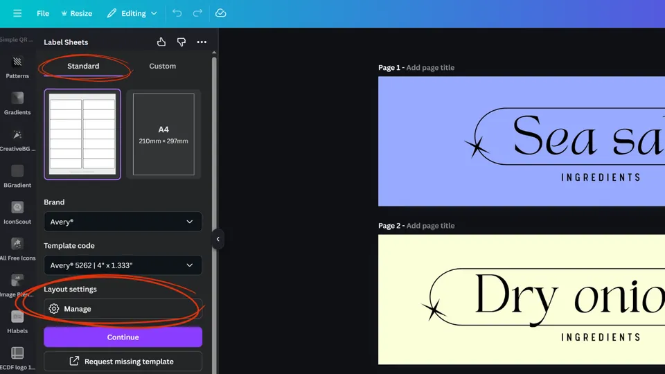Add a title to Page 2
Image resolution: width=665 pixels, height=374 pixels.
[x=430, y=226]
